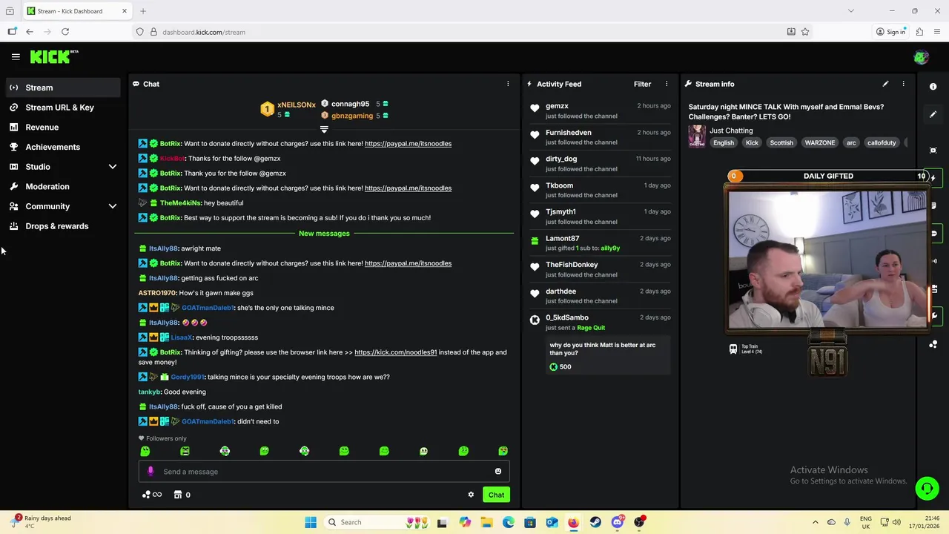Click the WARZONE stream tag
The width and height of the screenshot is (949, 534).
(x=819, y=142)
